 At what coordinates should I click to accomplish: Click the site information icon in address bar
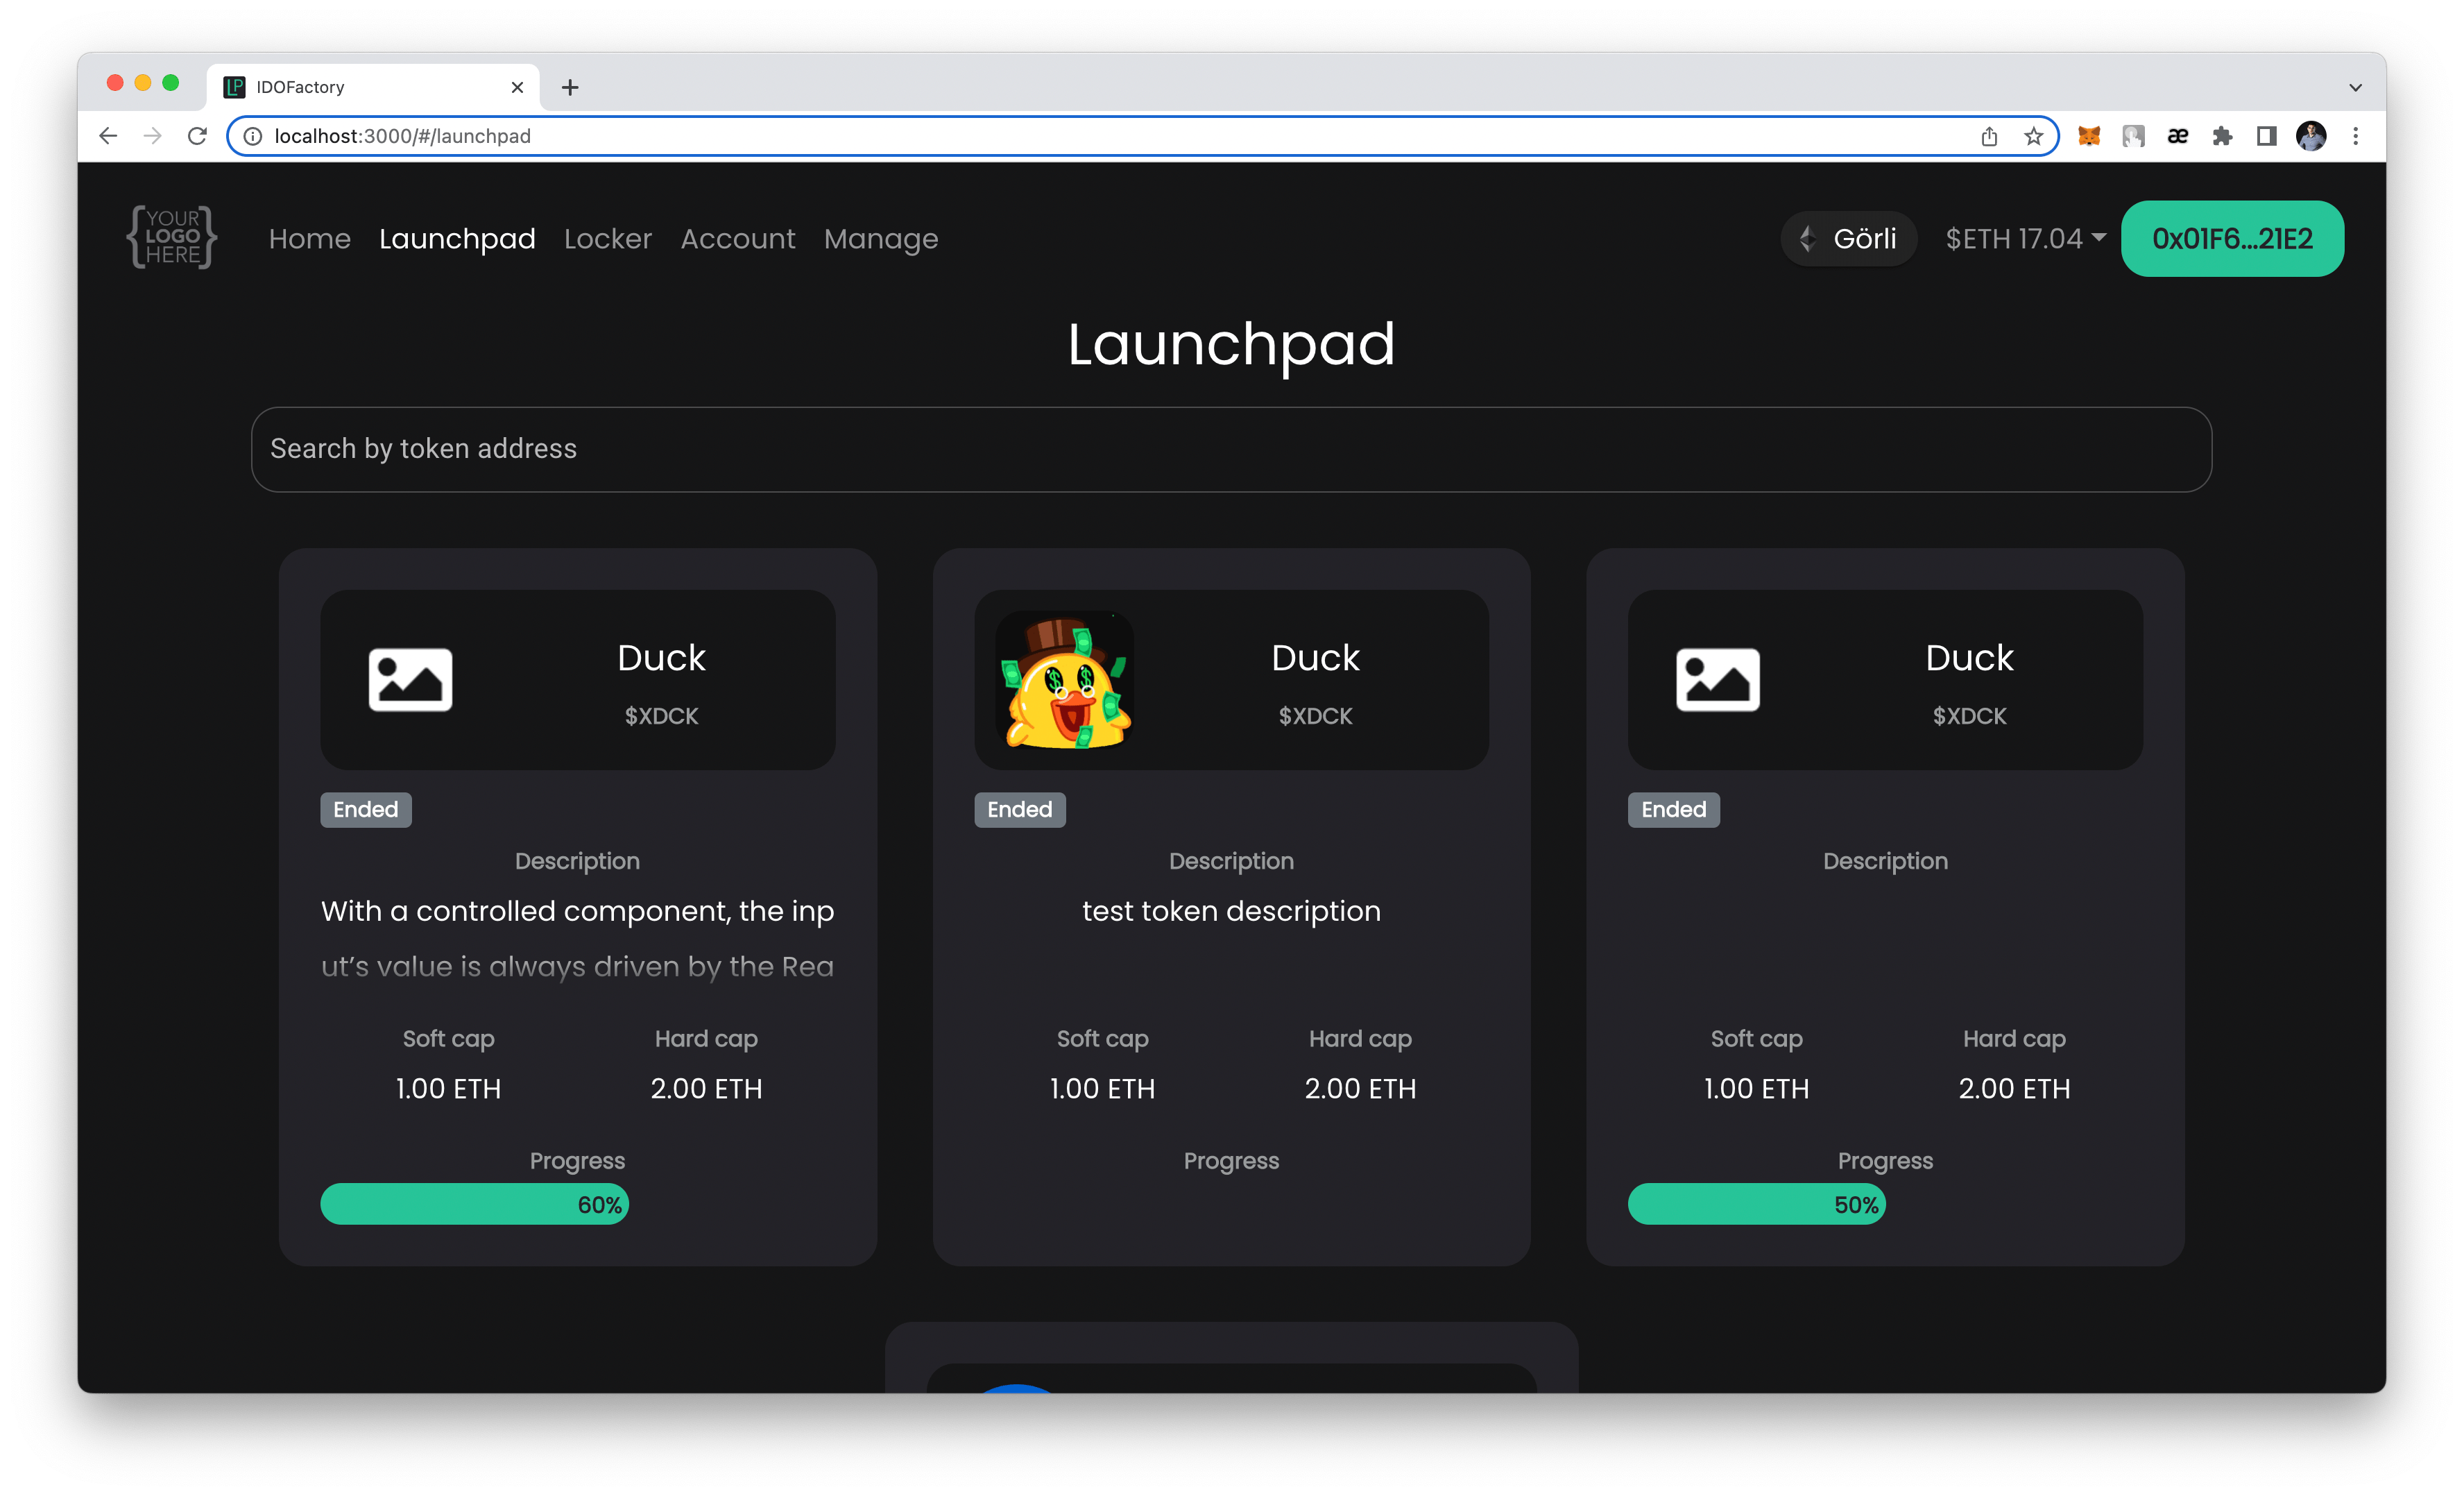tap(253, 136)
